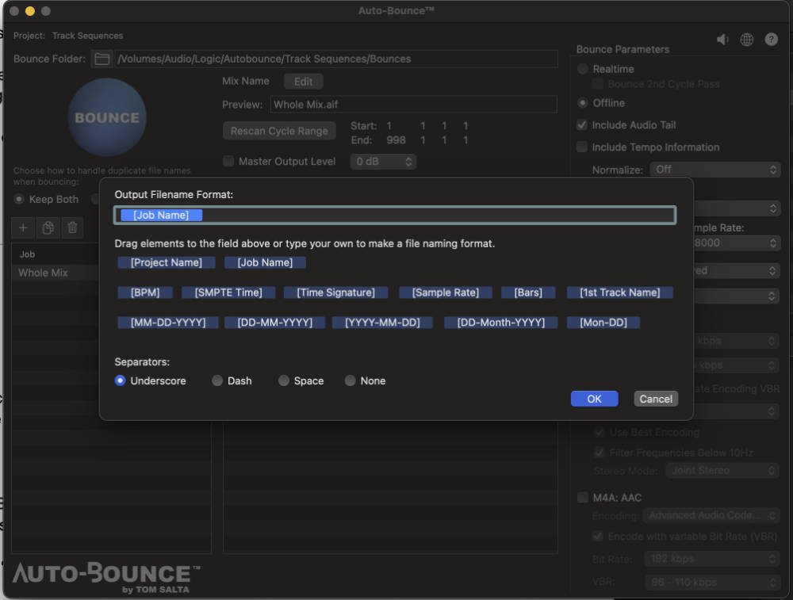Viewport: 793px width, 600px height.
Task: Click the bounce folder browse icon
Action: click(x=102, y=59)
